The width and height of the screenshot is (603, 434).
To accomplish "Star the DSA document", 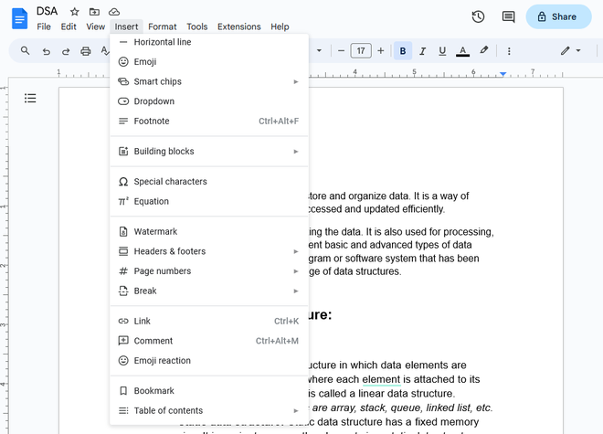I will 75,12.
